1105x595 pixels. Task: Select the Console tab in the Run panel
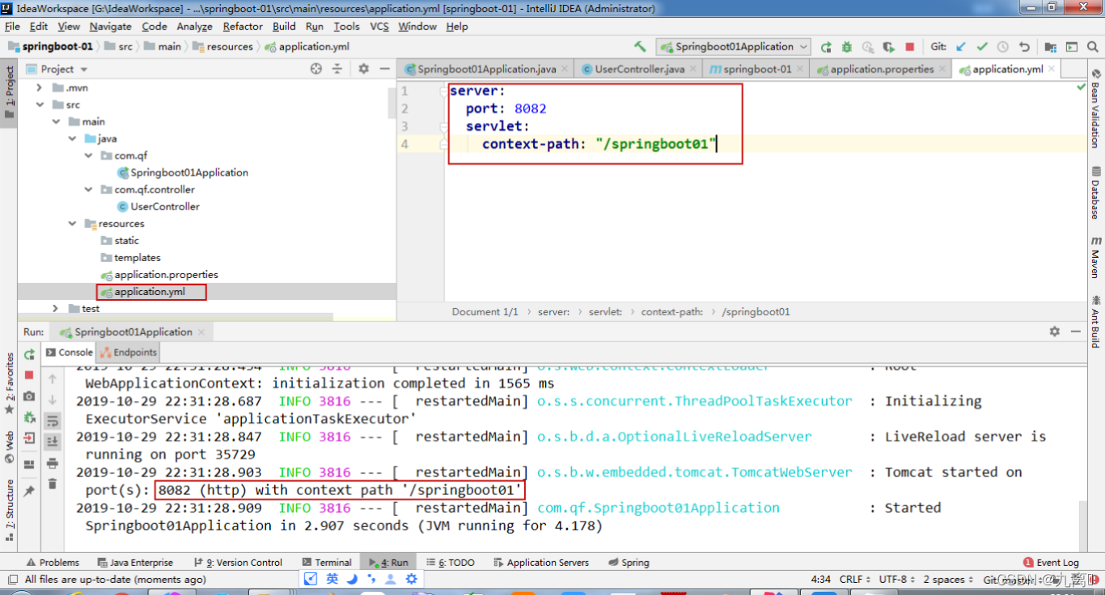68,352
